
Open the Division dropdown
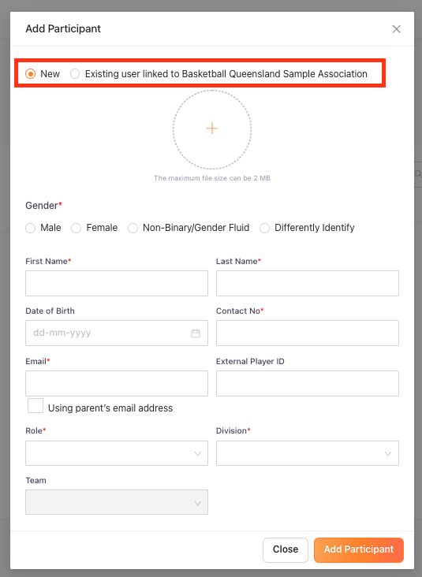(x=308, y=453)
